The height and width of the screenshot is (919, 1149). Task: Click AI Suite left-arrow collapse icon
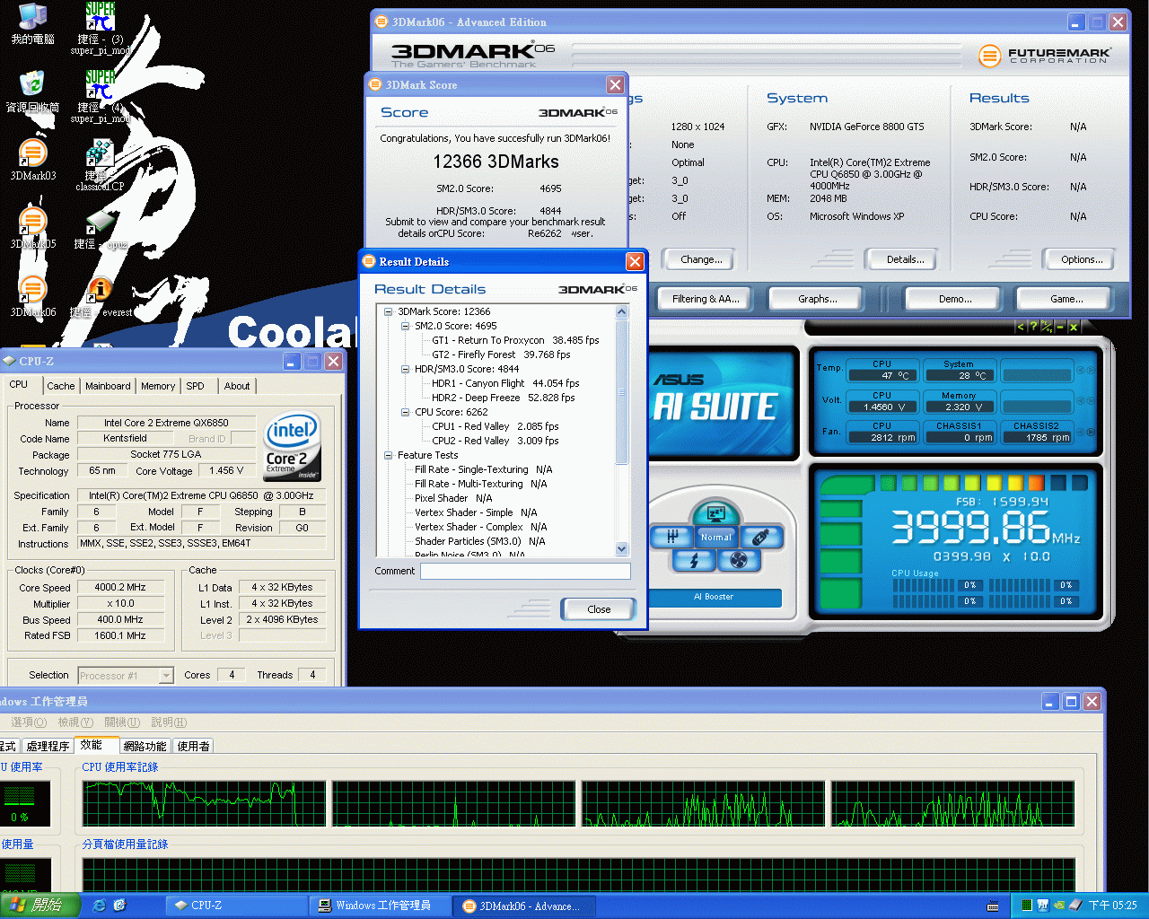1020,327
